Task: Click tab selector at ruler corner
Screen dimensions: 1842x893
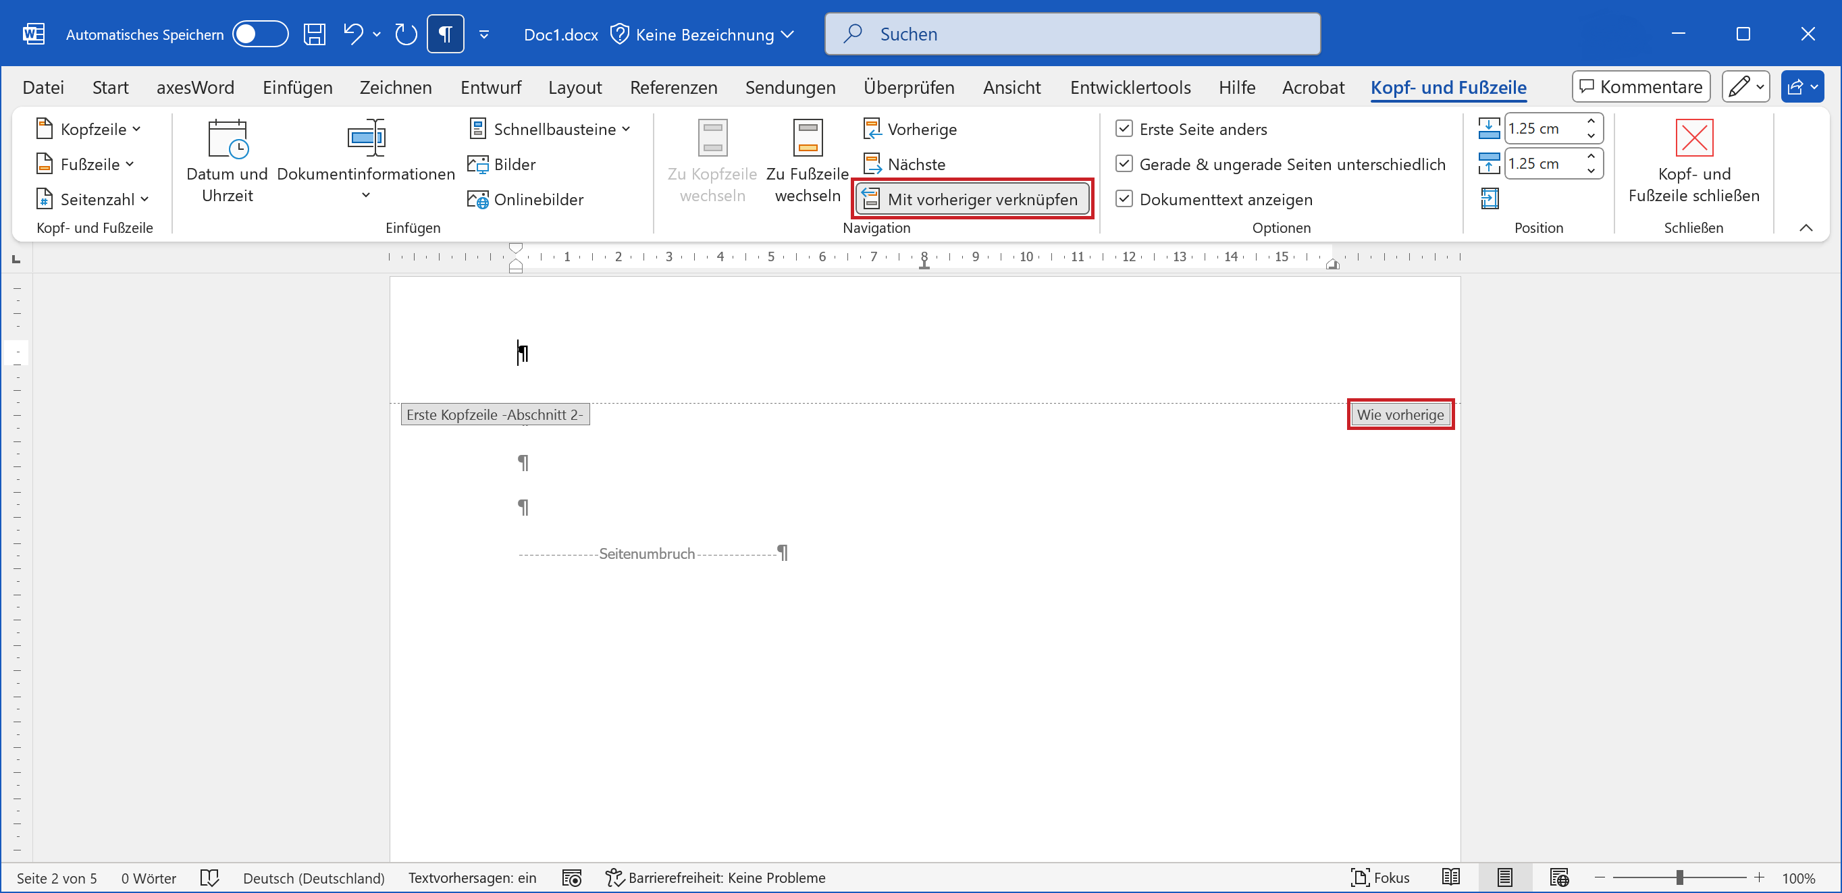Action: pos(16,260)
